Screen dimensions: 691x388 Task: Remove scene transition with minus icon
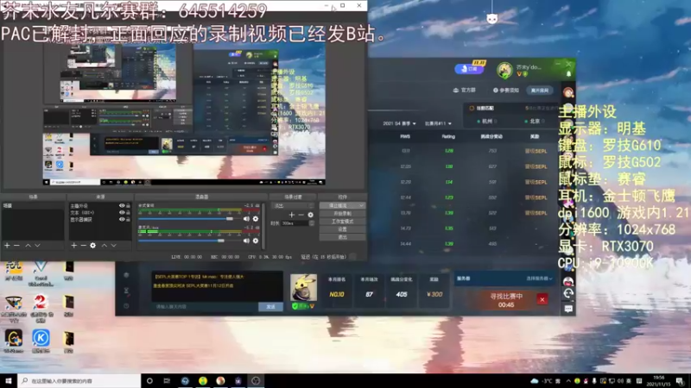[301, 215]
